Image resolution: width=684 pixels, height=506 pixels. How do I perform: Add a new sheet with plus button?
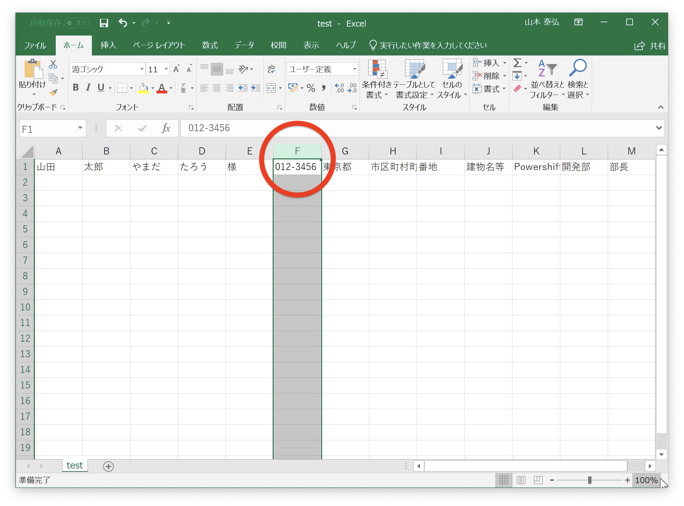(108, 466)
